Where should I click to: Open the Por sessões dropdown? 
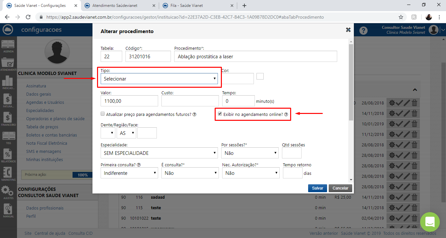250,153
